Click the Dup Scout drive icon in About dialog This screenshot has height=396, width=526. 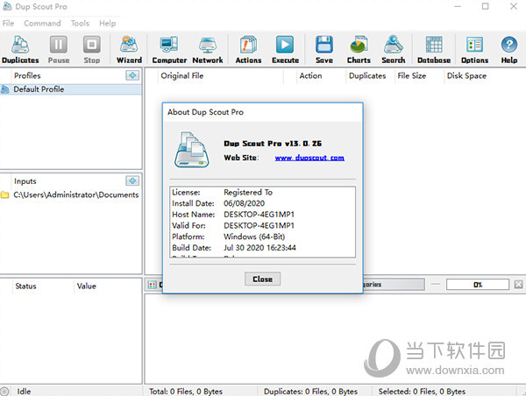[191, 150]
